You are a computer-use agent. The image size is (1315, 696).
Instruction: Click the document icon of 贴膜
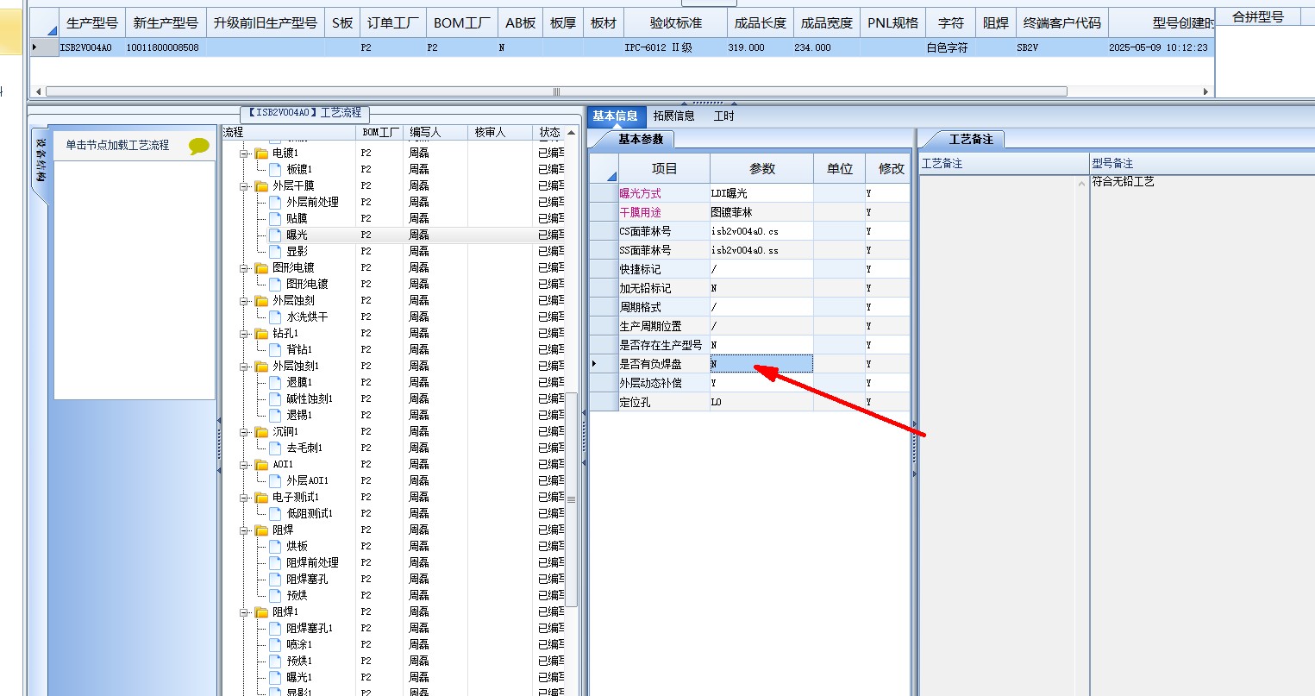[x=275, y=218]
